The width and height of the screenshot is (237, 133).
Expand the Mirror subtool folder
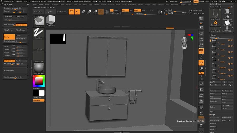[x=214, y=77]
